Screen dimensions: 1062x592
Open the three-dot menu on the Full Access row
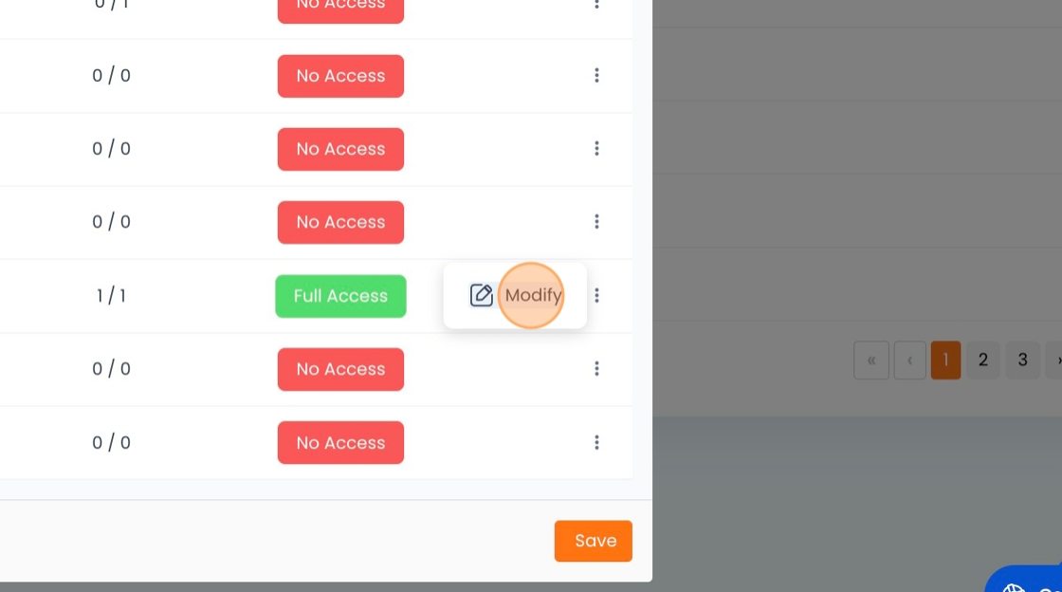(x=596, y=295)
